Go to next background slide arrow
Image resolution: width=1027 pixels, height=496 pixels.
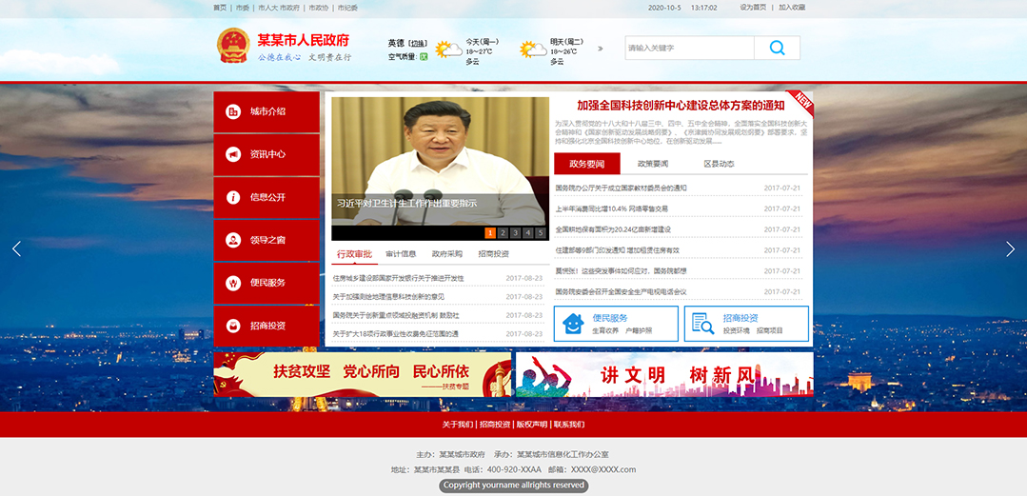click(x=1010, y=248)
